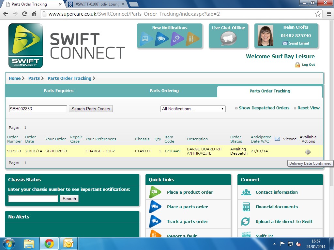
Task: Click the purple gears notification icon
Action: coord(177,39)
